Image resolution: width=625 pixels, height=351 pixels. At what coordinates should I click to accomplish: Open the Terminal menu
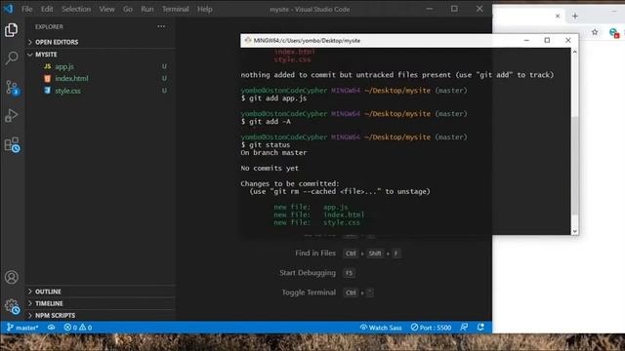click(176, 9)
